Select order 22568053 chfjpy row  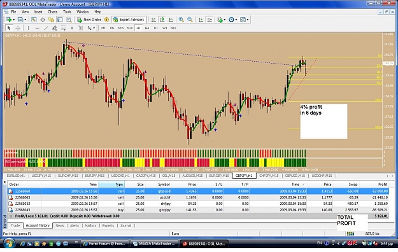pos(198,204)
